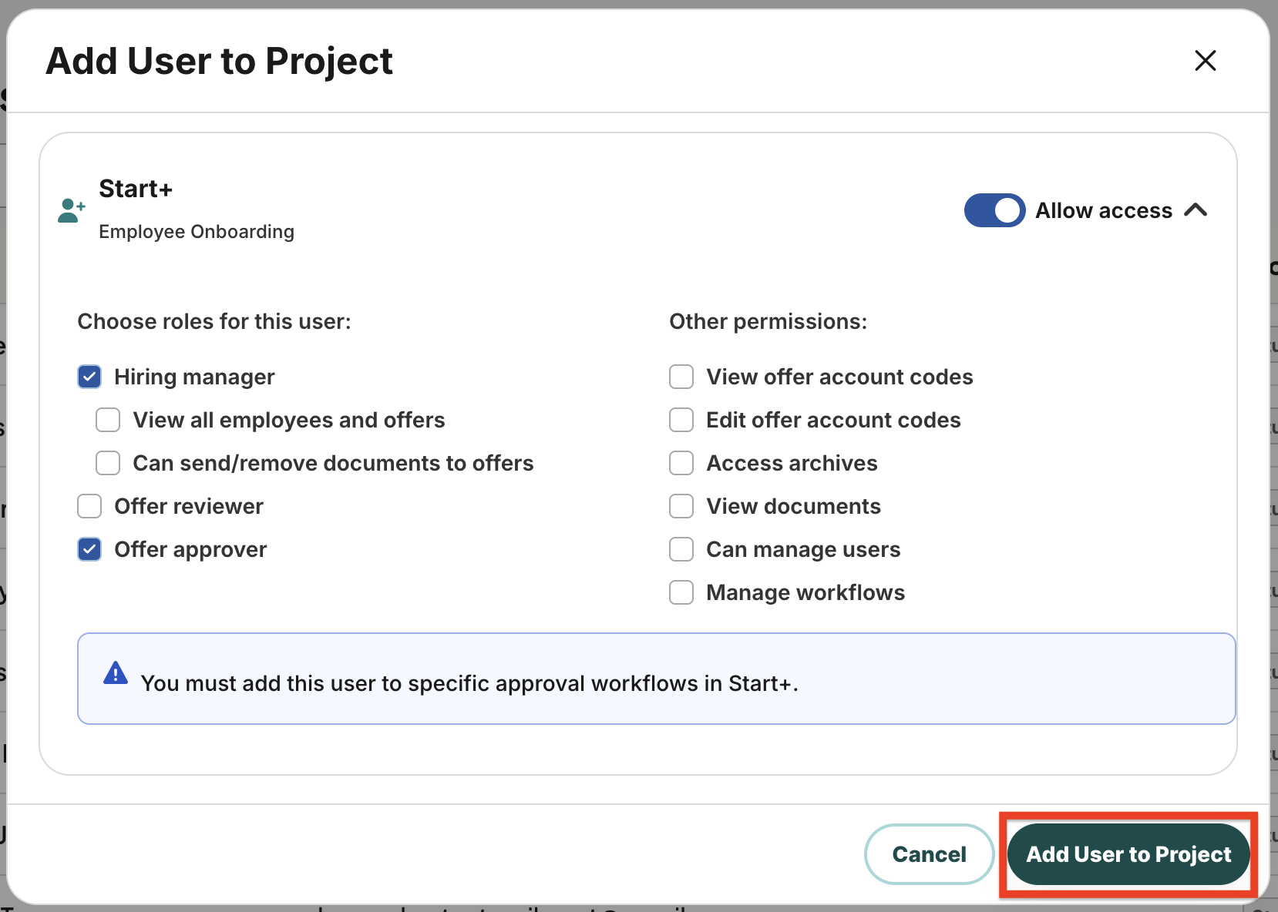Click Add User to Project button

[1128, 854]
